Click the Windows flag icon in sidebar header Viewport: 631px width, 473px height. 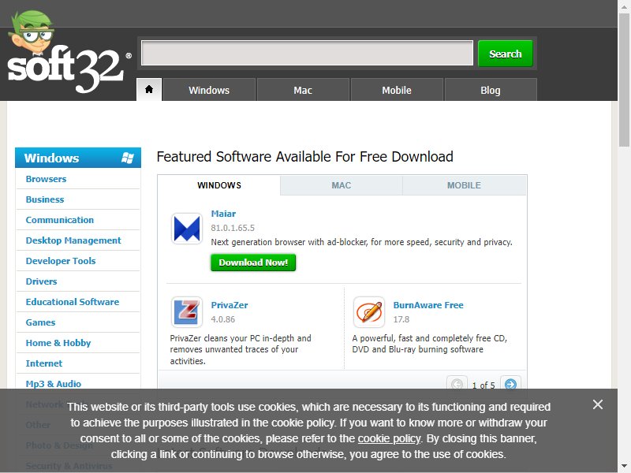pos(128,158)
